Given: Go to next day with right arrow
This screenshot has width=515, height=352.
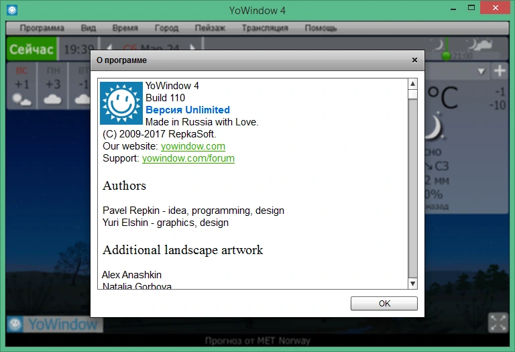Looking at the screenshot, I should click(193, 48).
